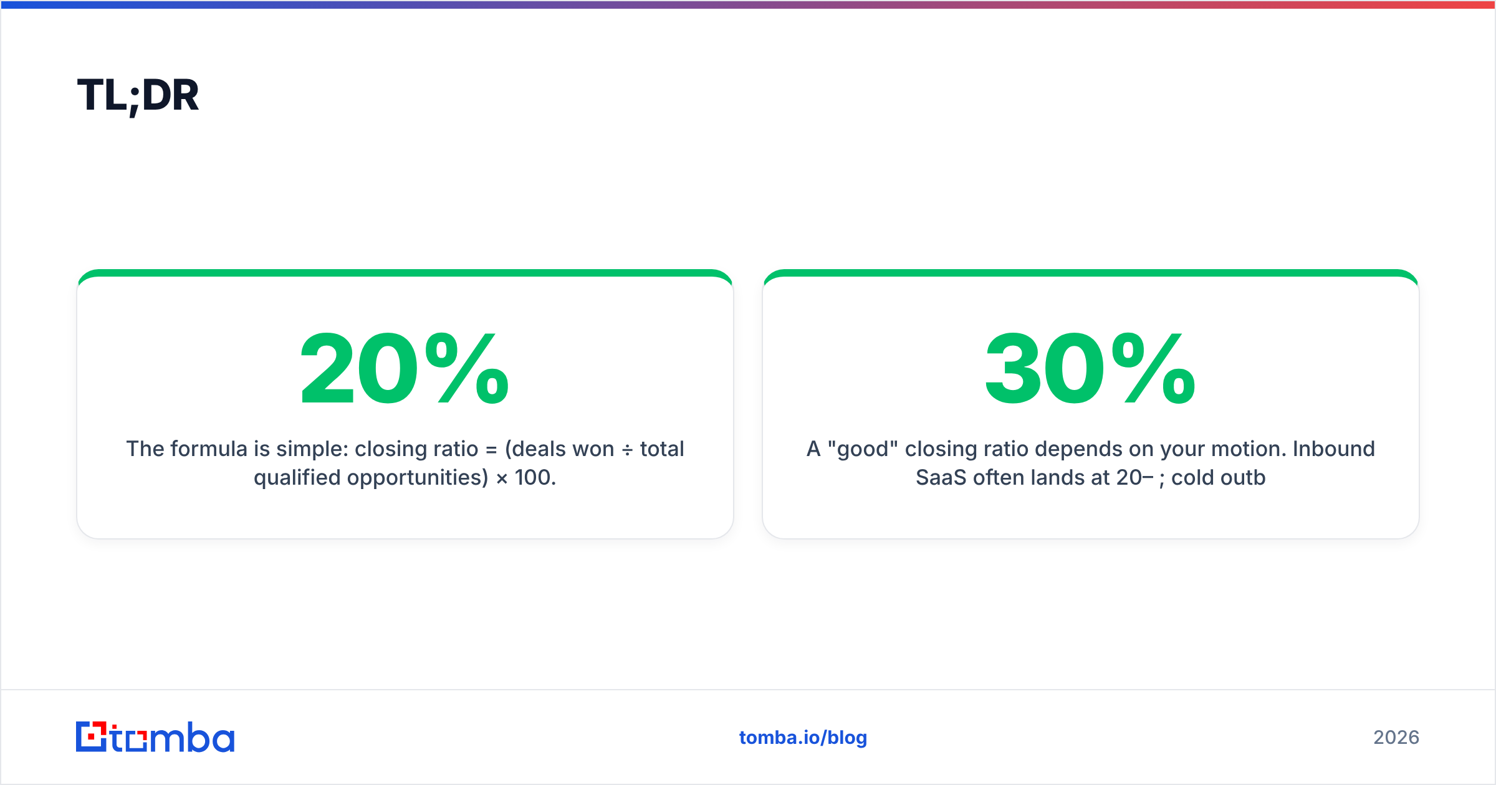Click the text "SaaS often lands at 20–"

[x=1035, y=478]
